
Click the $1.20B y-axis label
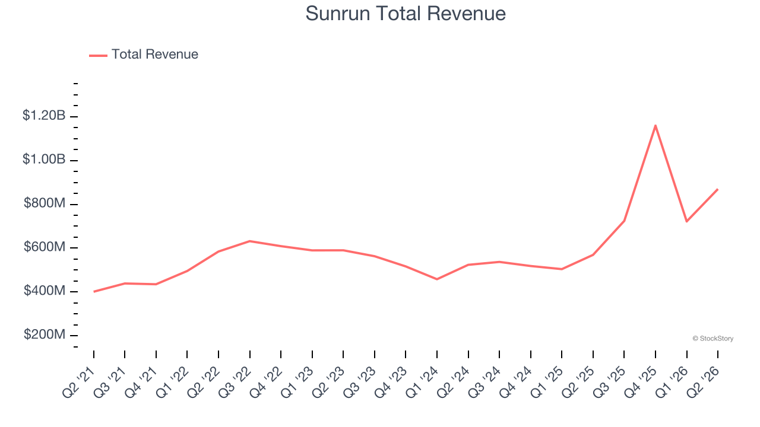pyautogui.click(x=44, y=116)
